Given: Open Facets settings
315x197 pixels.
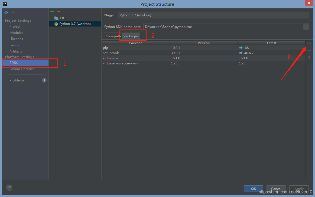Looking at the screenshot, I should (14, 45).
